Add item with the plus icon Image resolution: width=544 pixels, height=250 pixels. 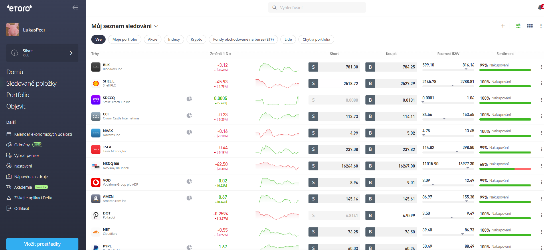click(x=503, y=26)
